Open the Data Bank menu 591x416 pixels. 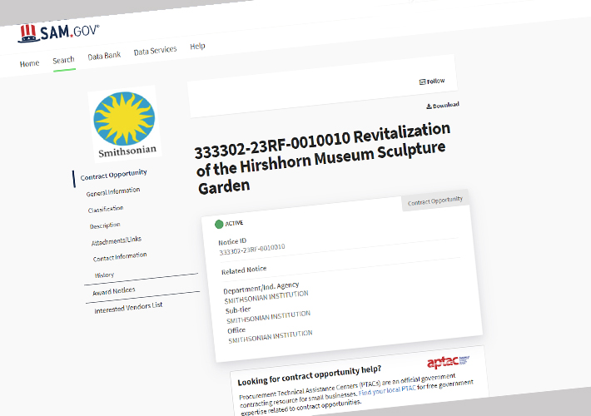[x=104, y=56]
